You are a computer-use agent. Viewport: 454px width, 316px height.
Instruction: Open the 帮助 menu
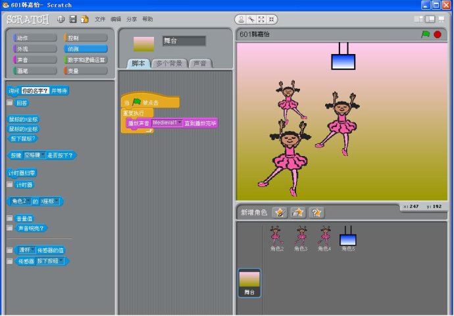pos(147,19)
